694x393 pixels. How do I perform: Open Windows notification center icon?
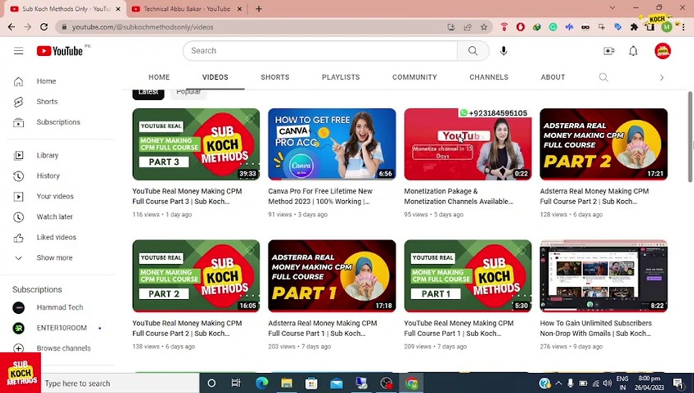678,383
